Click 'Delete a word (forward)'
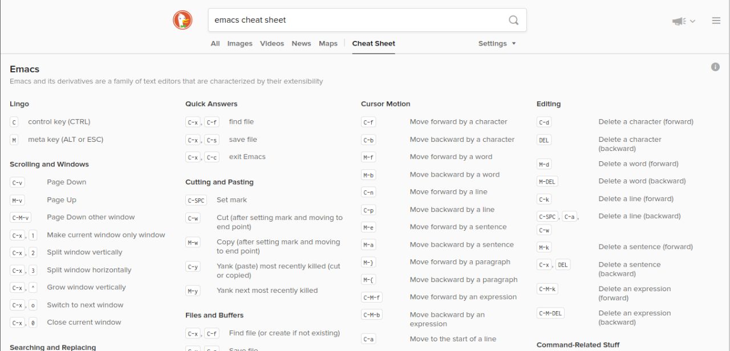Viewport: 730px width, 351px height. pos(638,164)
